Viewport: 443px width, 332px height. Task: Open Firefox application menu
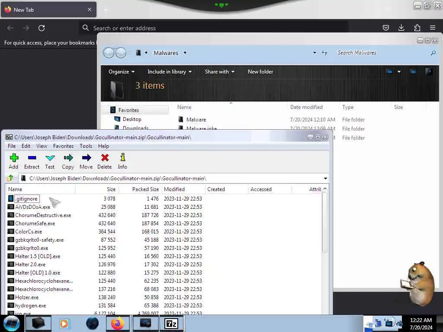pos(433,28)
